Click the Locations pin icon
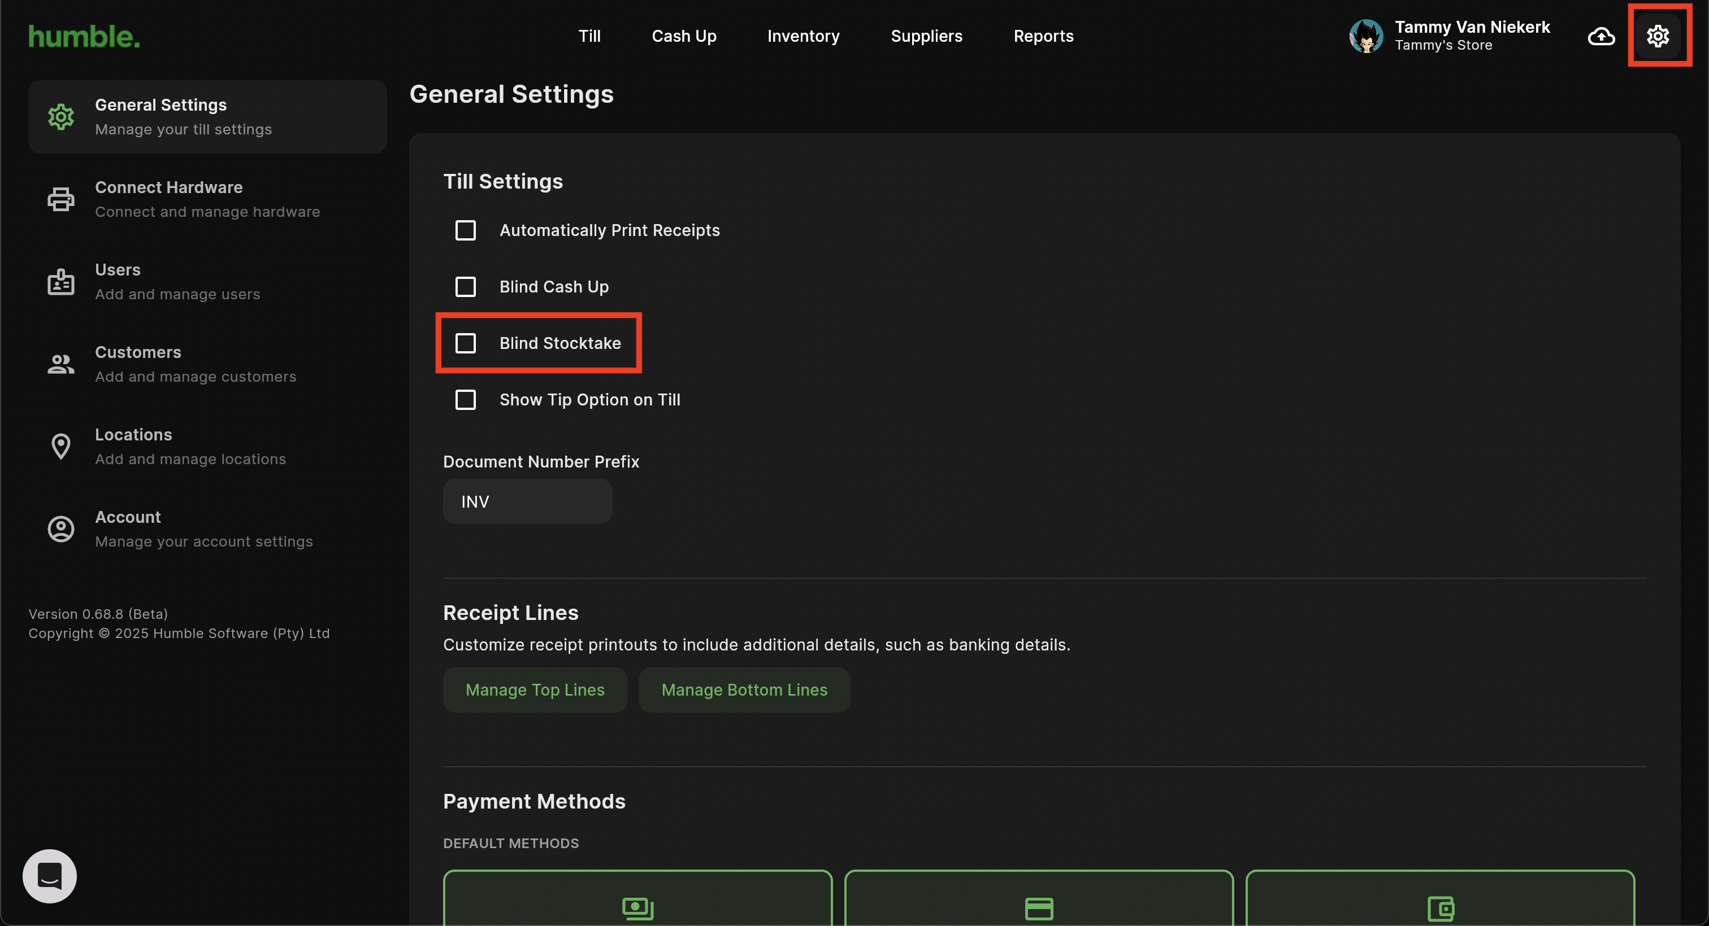This screenshot has width=1709, height=926. tap(61, 446)
